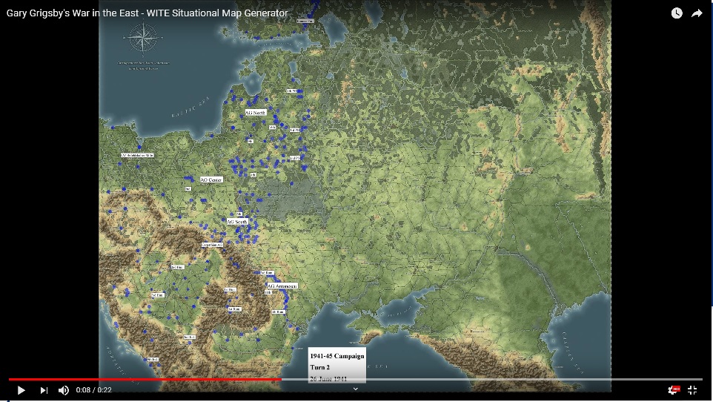
Task: Seek within the red progress bar
Action: click(145, 379)
